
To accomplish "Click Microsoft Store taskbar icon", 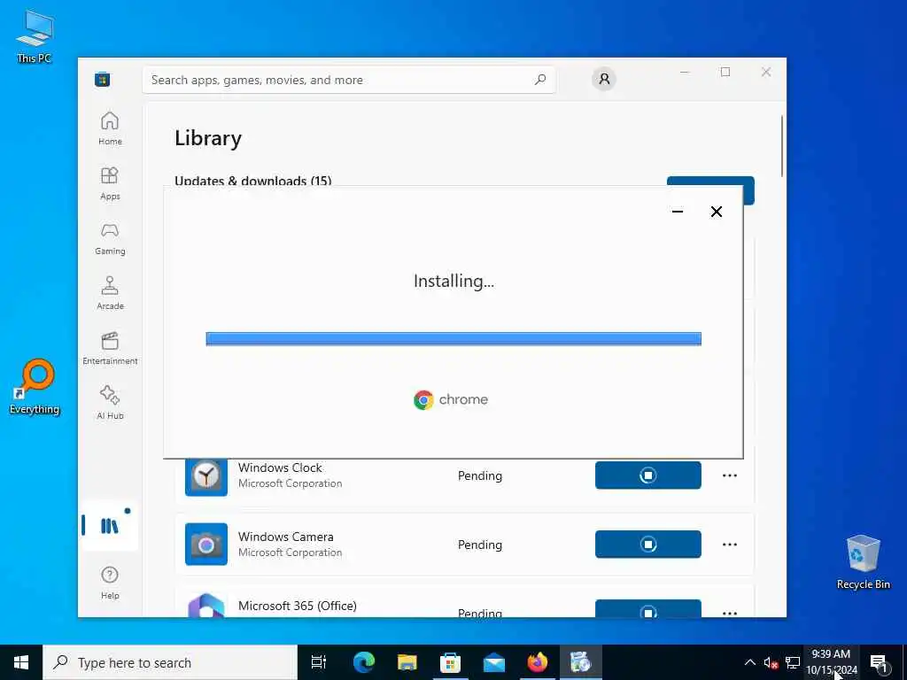I will tap(450, 662).
